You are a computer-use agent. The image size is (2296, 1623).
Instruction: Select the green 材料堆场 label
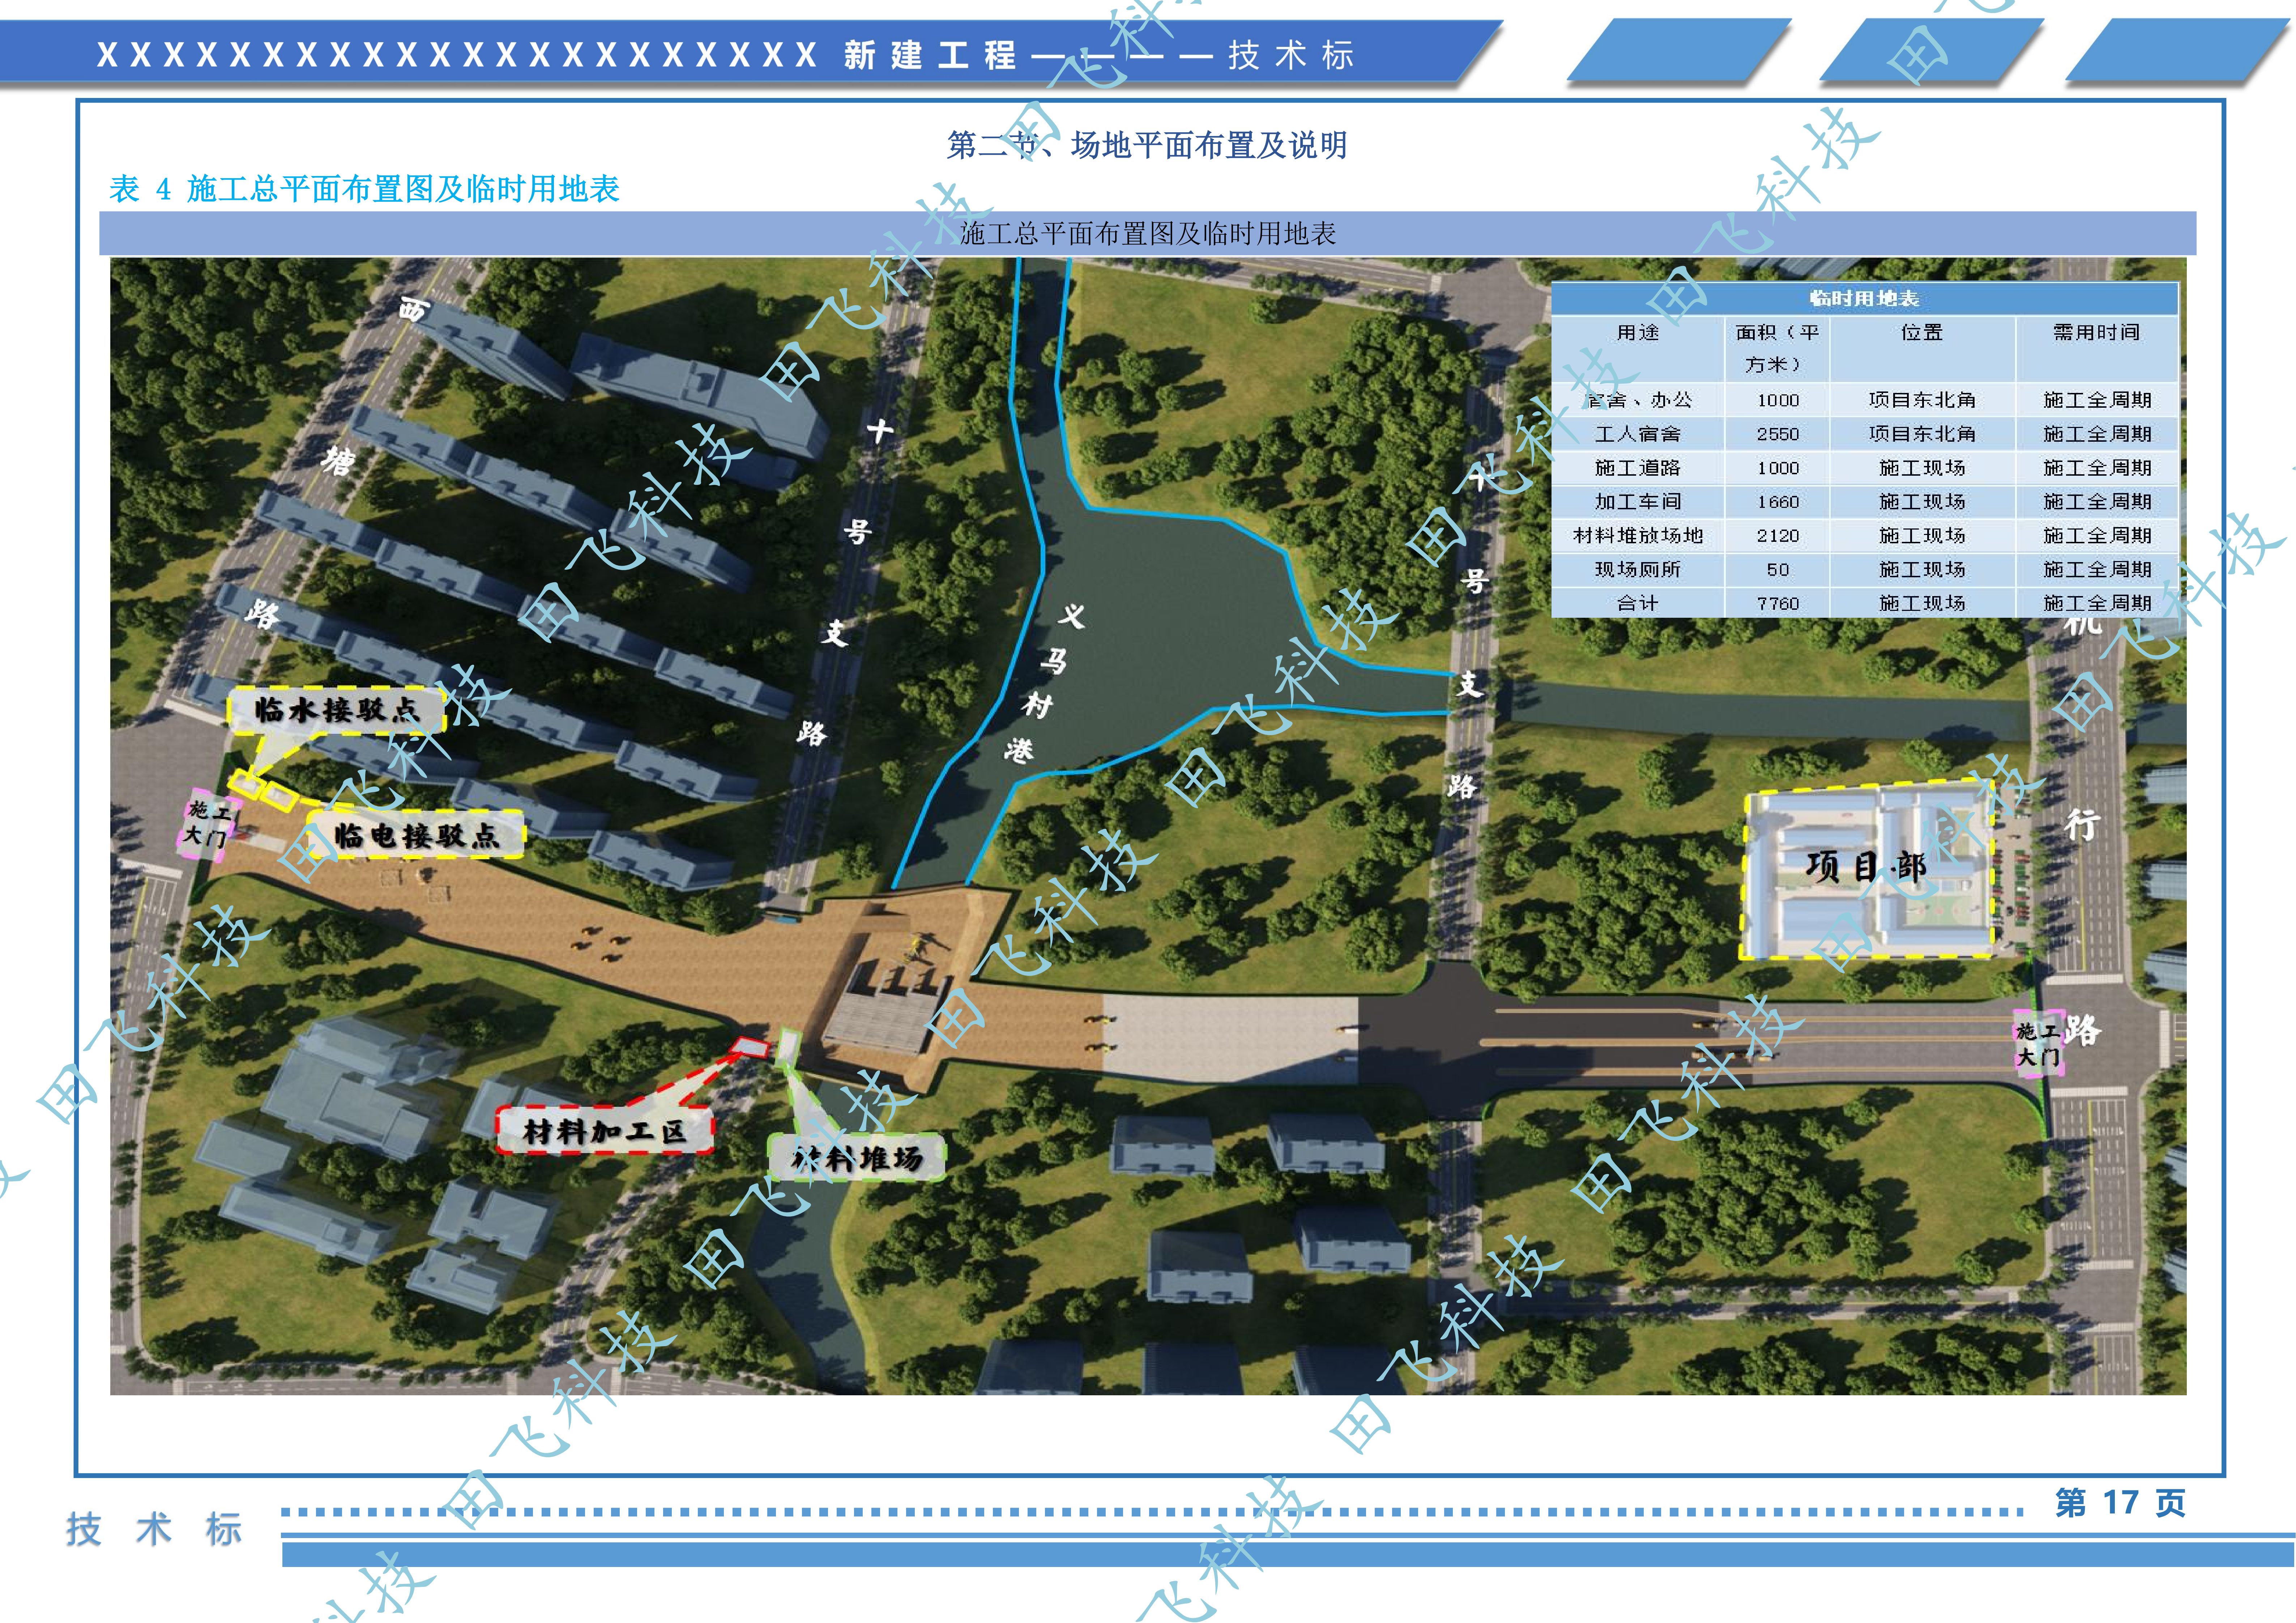click(x=857, y=1158)
